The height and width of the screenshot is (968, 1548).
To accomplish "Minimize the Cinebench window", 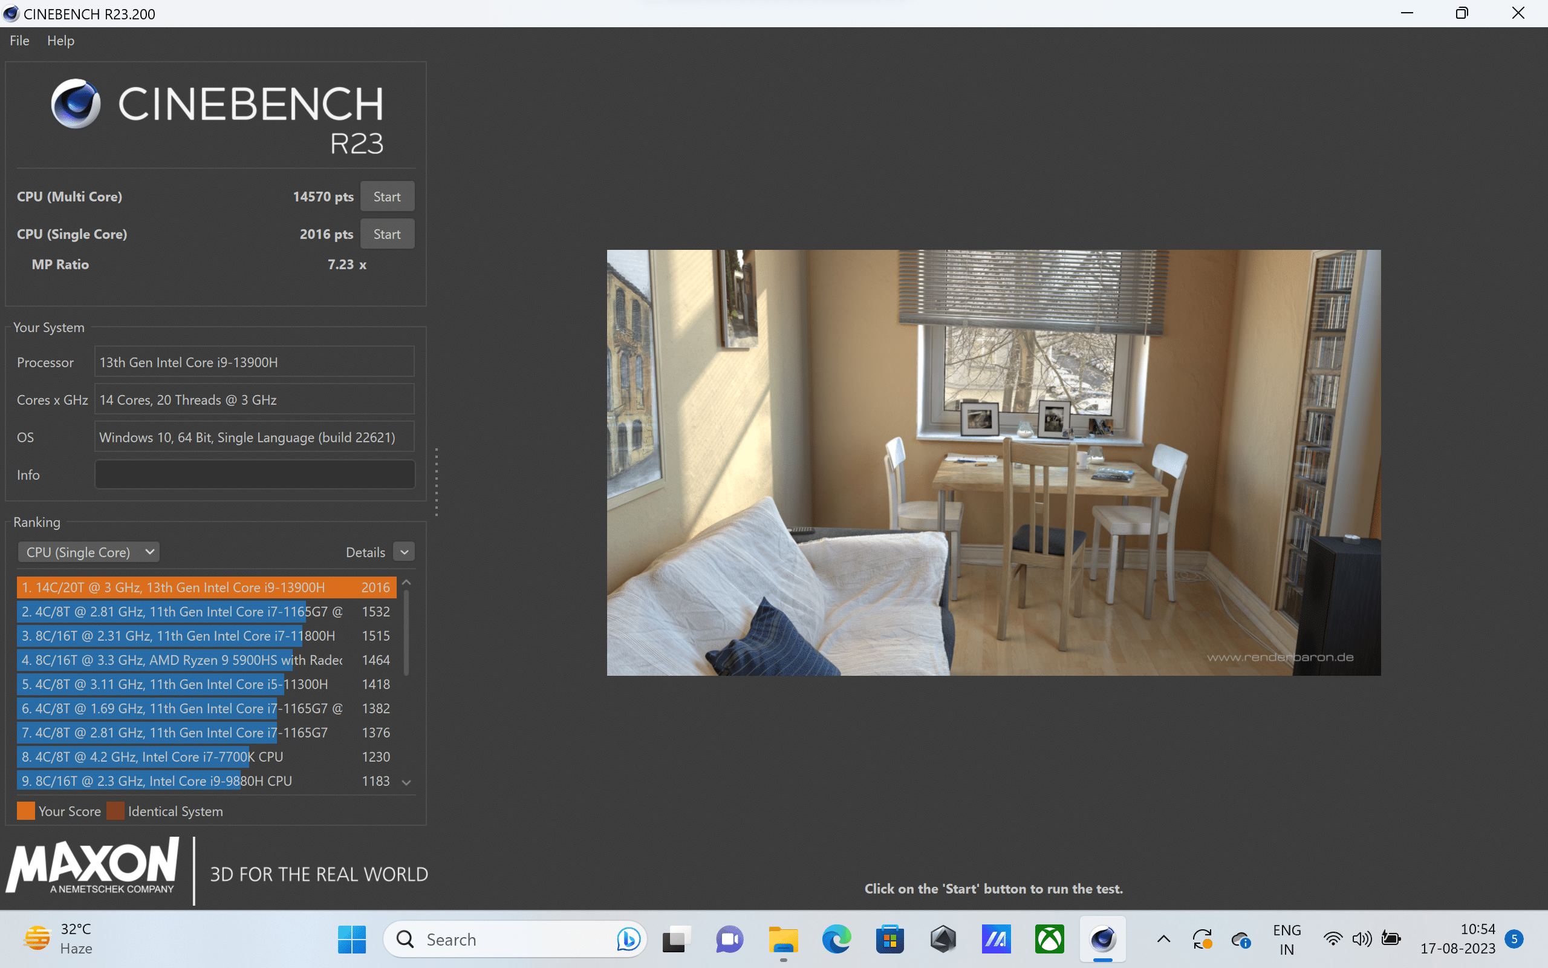I will pos(1407,13).
